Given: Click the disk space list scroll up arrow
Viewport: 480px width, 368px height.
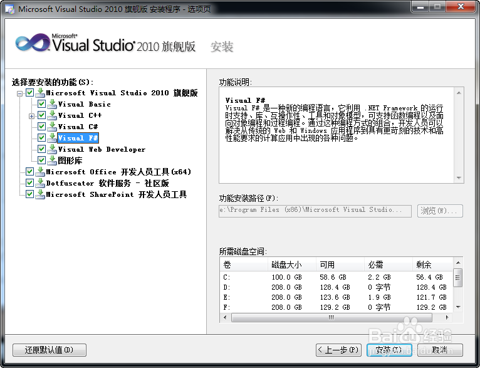Looking at the screenshot, I should click(458, 263).
